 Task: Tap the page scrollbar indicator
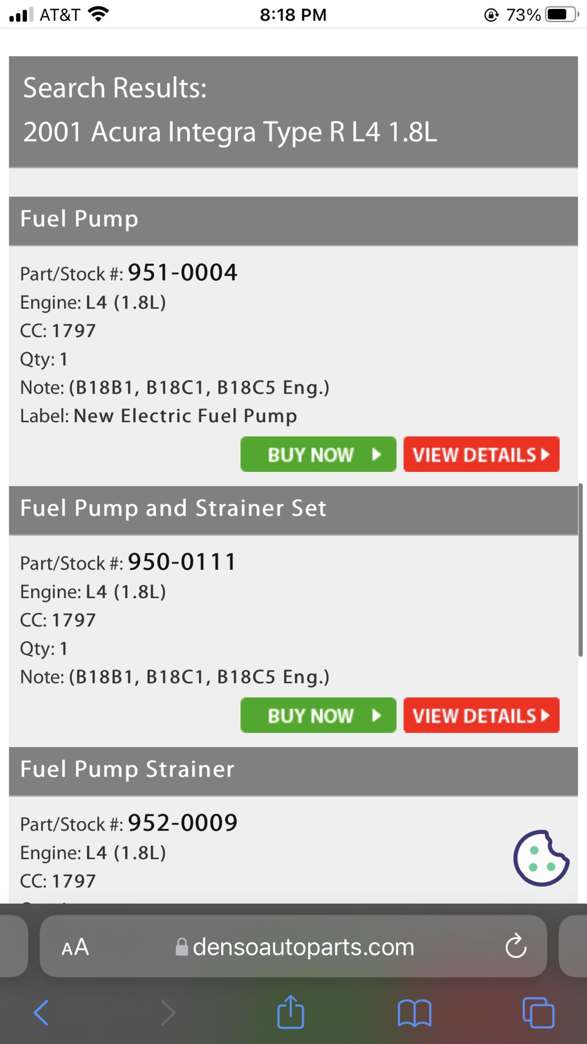tap(580, 569)
